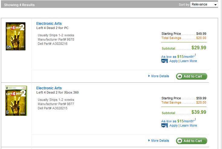Open the Left 4 Dead 2 for Xbox 360 title
The width and height of the screenshot is (222, 149).
pos(57,92)
